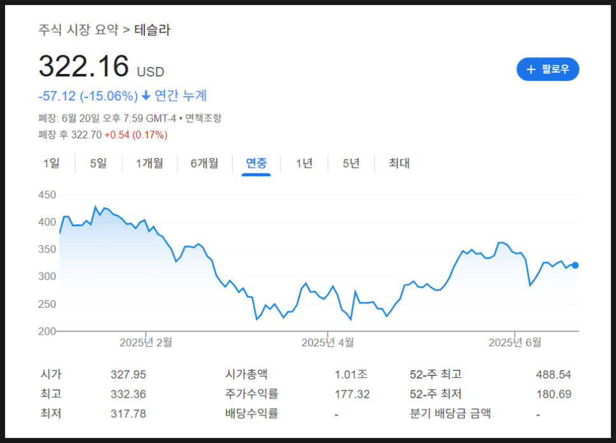Open the 1개월 chart tab
This screenshot has height=443, width=616.
(150, 163)
